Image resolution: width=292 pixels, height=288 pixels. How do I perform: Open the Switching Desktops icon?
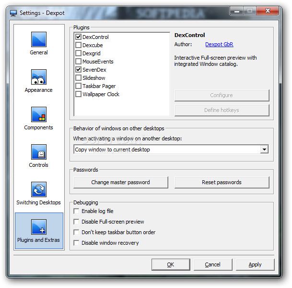click(39, 189)
